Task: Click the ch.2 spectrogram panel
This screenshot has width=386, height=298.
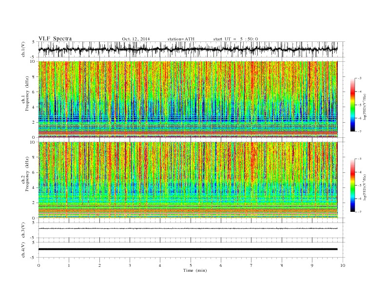Action: coord(188,180)
